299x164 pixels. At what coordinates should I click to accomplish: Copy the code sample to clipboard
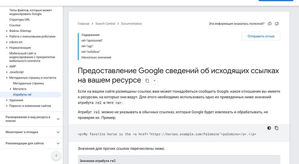(x=276, y=128)
